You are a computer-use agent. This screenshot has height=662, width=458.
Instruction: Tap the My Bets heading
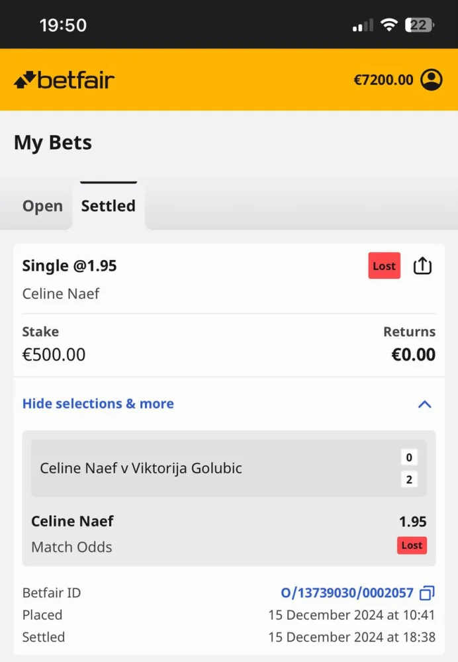pos(53,142)
